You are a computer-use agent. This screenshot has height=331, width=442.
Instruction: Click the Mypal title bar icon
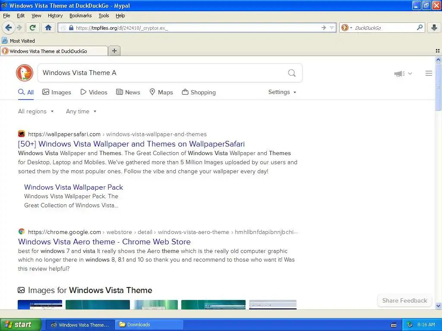tap(4, 5)
